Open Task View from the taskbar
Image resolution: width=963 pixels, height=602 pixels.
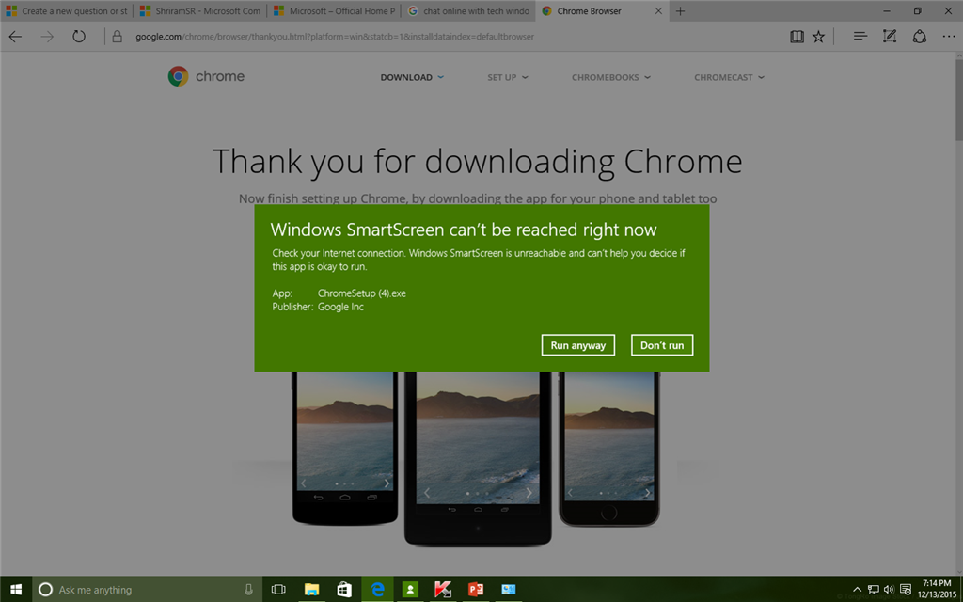(x=278, y=590)
